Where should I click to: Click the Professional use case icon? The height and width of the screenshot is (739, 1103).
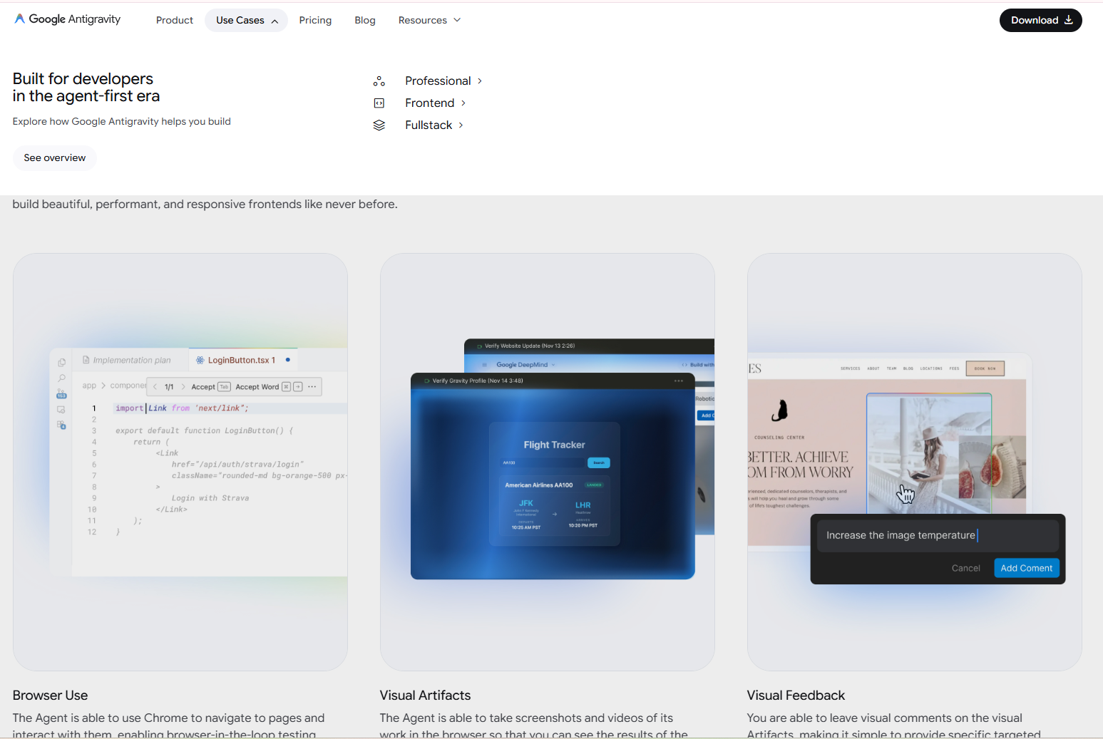[x=379, y=81]
